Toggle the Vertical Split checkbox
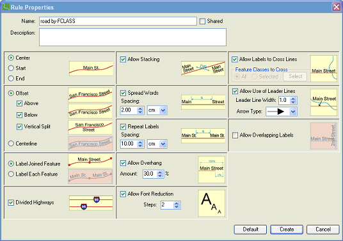The height and width of the screenshot is (241, 343). tap(19, 127)
